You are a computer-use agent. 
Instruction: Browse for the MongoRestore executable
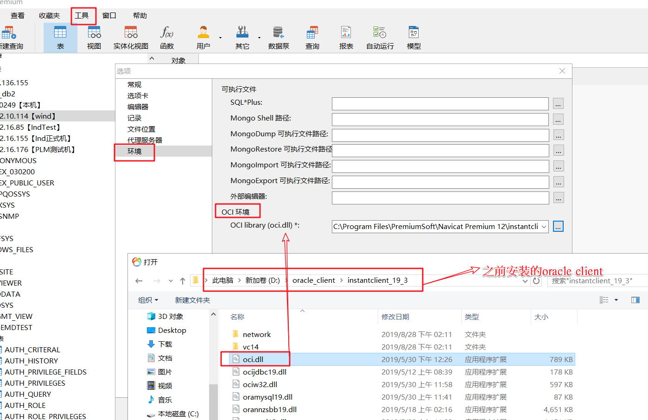(x=558, y=151)
